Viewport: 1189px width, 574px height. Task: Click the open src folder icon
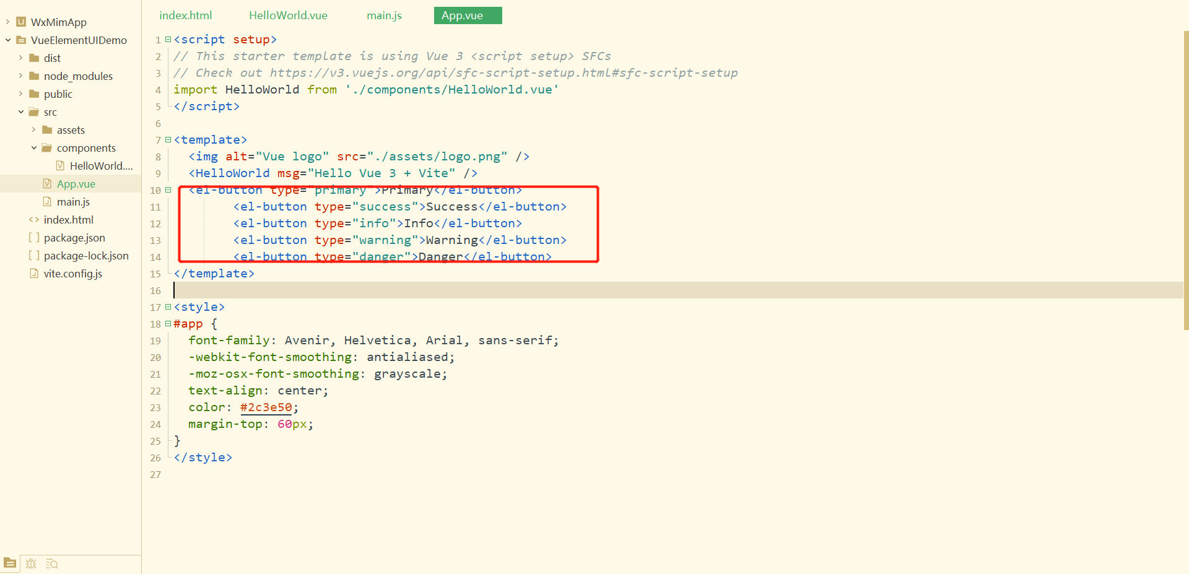coord(34,111)
